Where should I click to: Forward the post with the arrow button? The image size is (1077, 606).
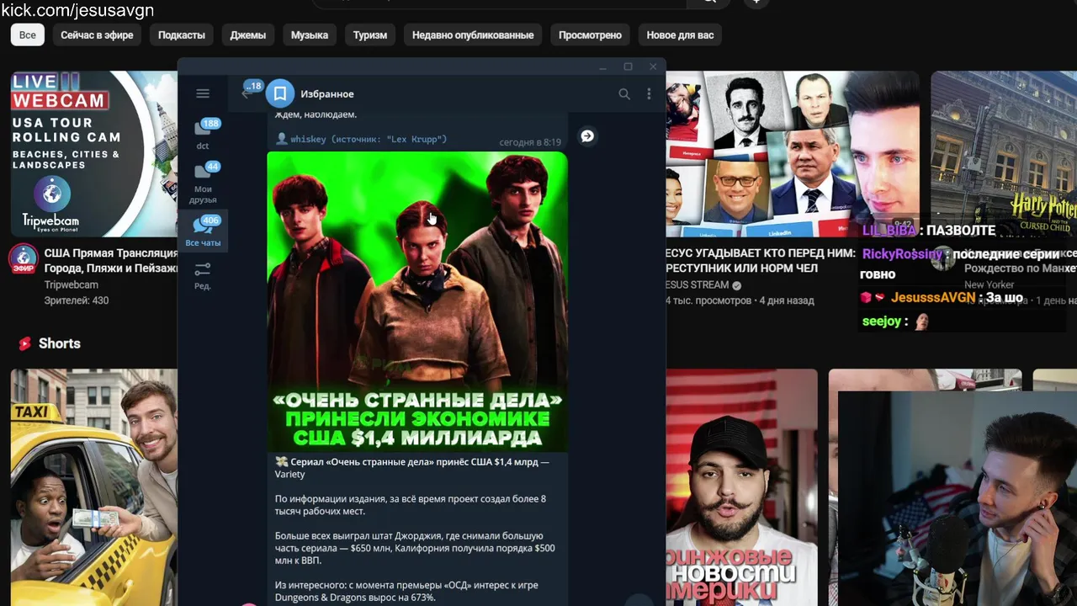tap(587, 136)
